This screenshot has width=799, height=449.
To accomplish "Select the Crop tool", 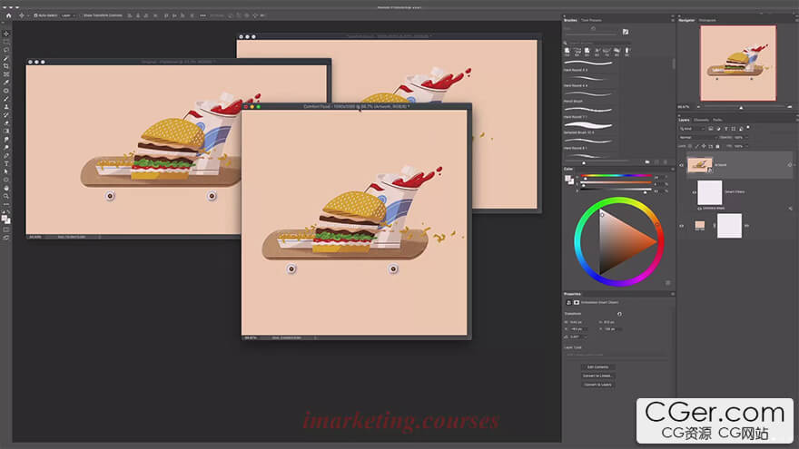I will click(x=6, y=66).
